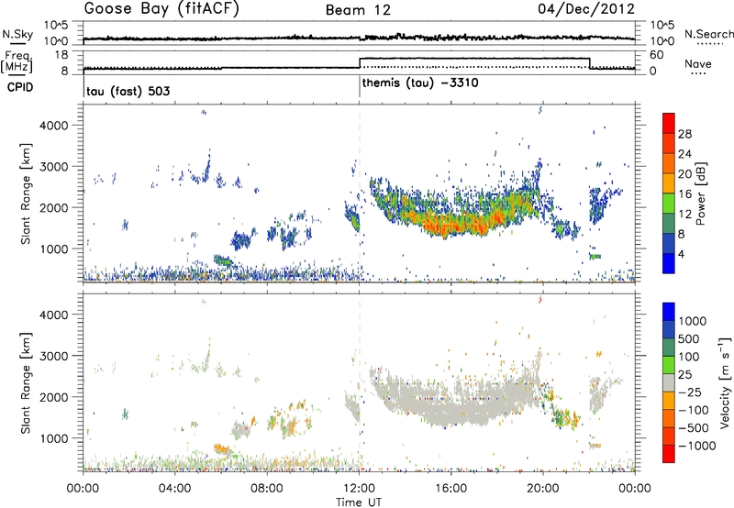This screenshot has height=508, width=734.
Task: Click the blue bottom of Power colorbar
Action: [x=669, y=263]
